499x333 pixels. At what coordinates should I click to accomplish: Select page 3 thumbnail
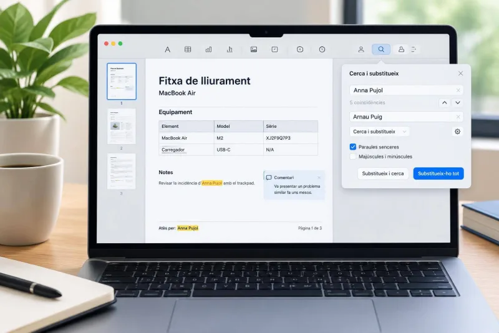(x=122, y=171)
